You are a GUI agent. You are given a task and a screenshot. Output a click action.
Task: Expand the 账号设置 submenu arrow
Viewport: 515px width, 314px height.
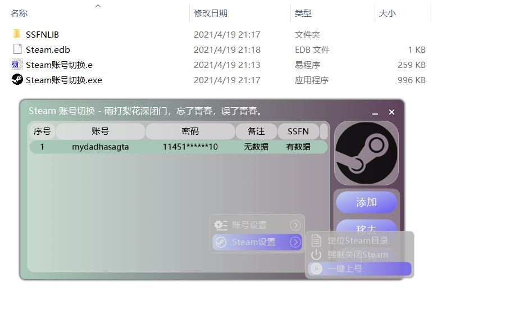click(x=295, y=225)
